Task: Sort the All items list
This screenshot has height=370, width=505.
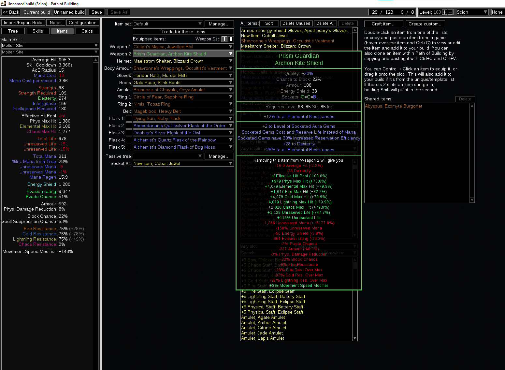Action: (269, 23)
